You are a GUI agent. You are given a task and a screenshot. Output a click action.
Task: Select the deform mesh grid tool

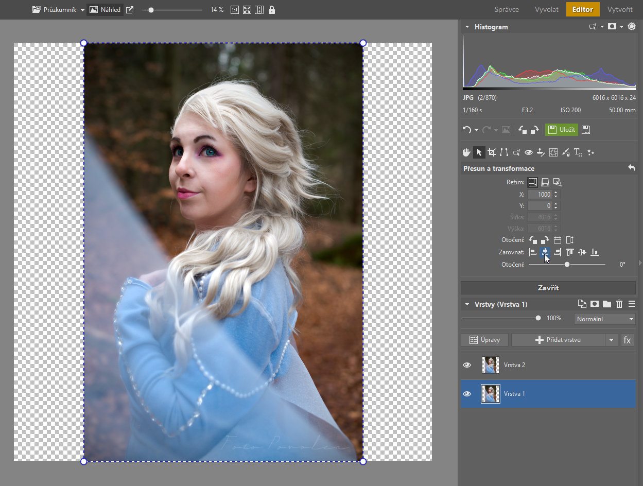click(553, 152)
